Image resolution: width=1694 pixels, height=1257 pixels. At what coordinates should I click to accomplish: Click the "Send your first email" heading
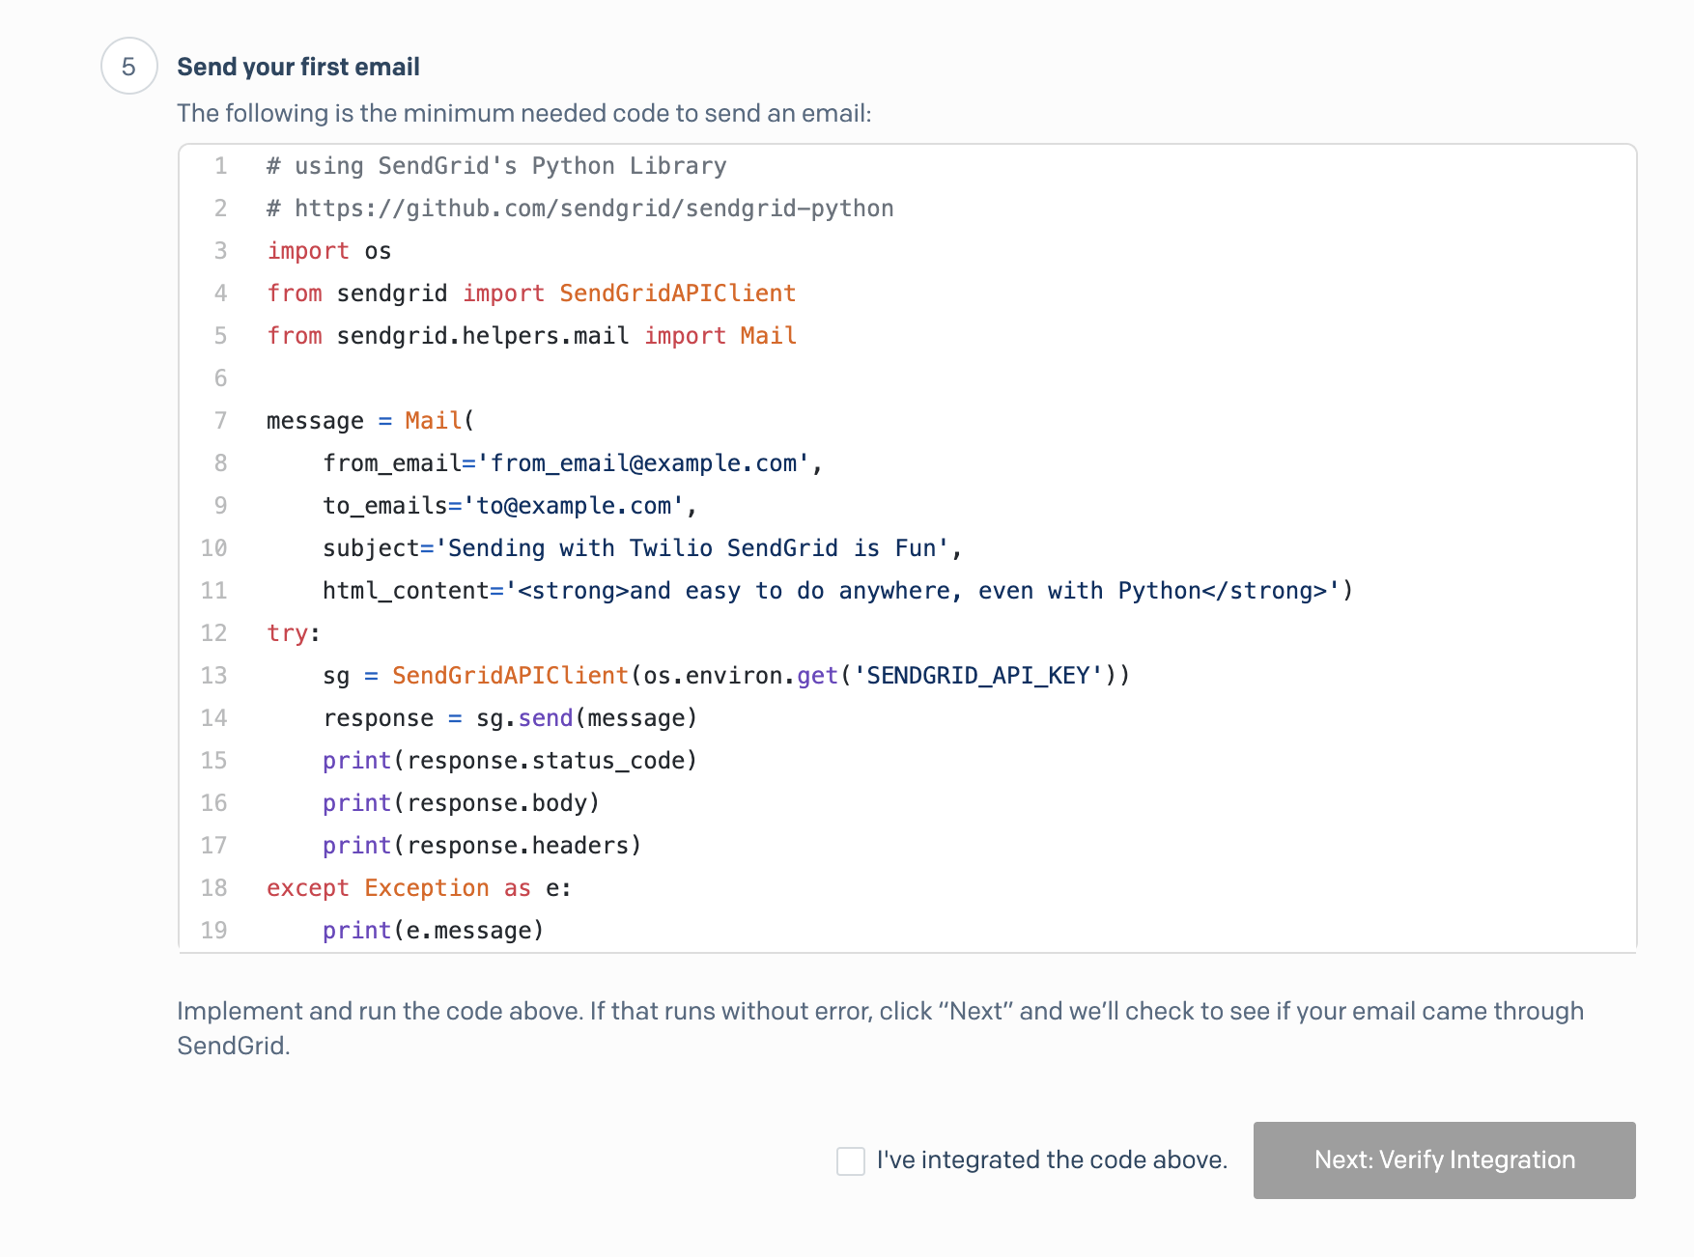(x=297, y=66)
